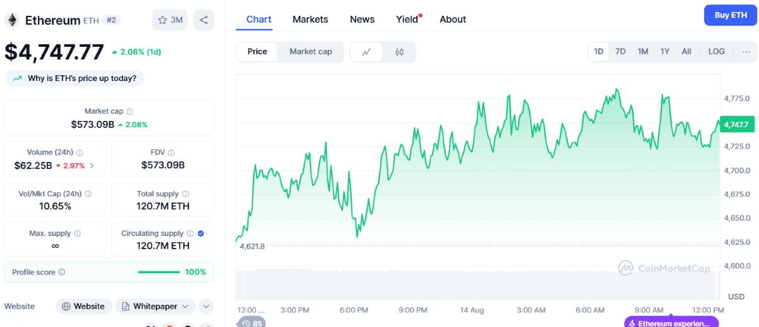Viewport: 759px width, 327px height.
Task: Click 'Why is ETH's price up today?'
Action: [75, 78]
